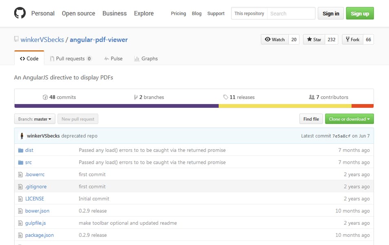Click the yellow language bar segment
This screenshot has width=389, height=245.
pos(285,106)
